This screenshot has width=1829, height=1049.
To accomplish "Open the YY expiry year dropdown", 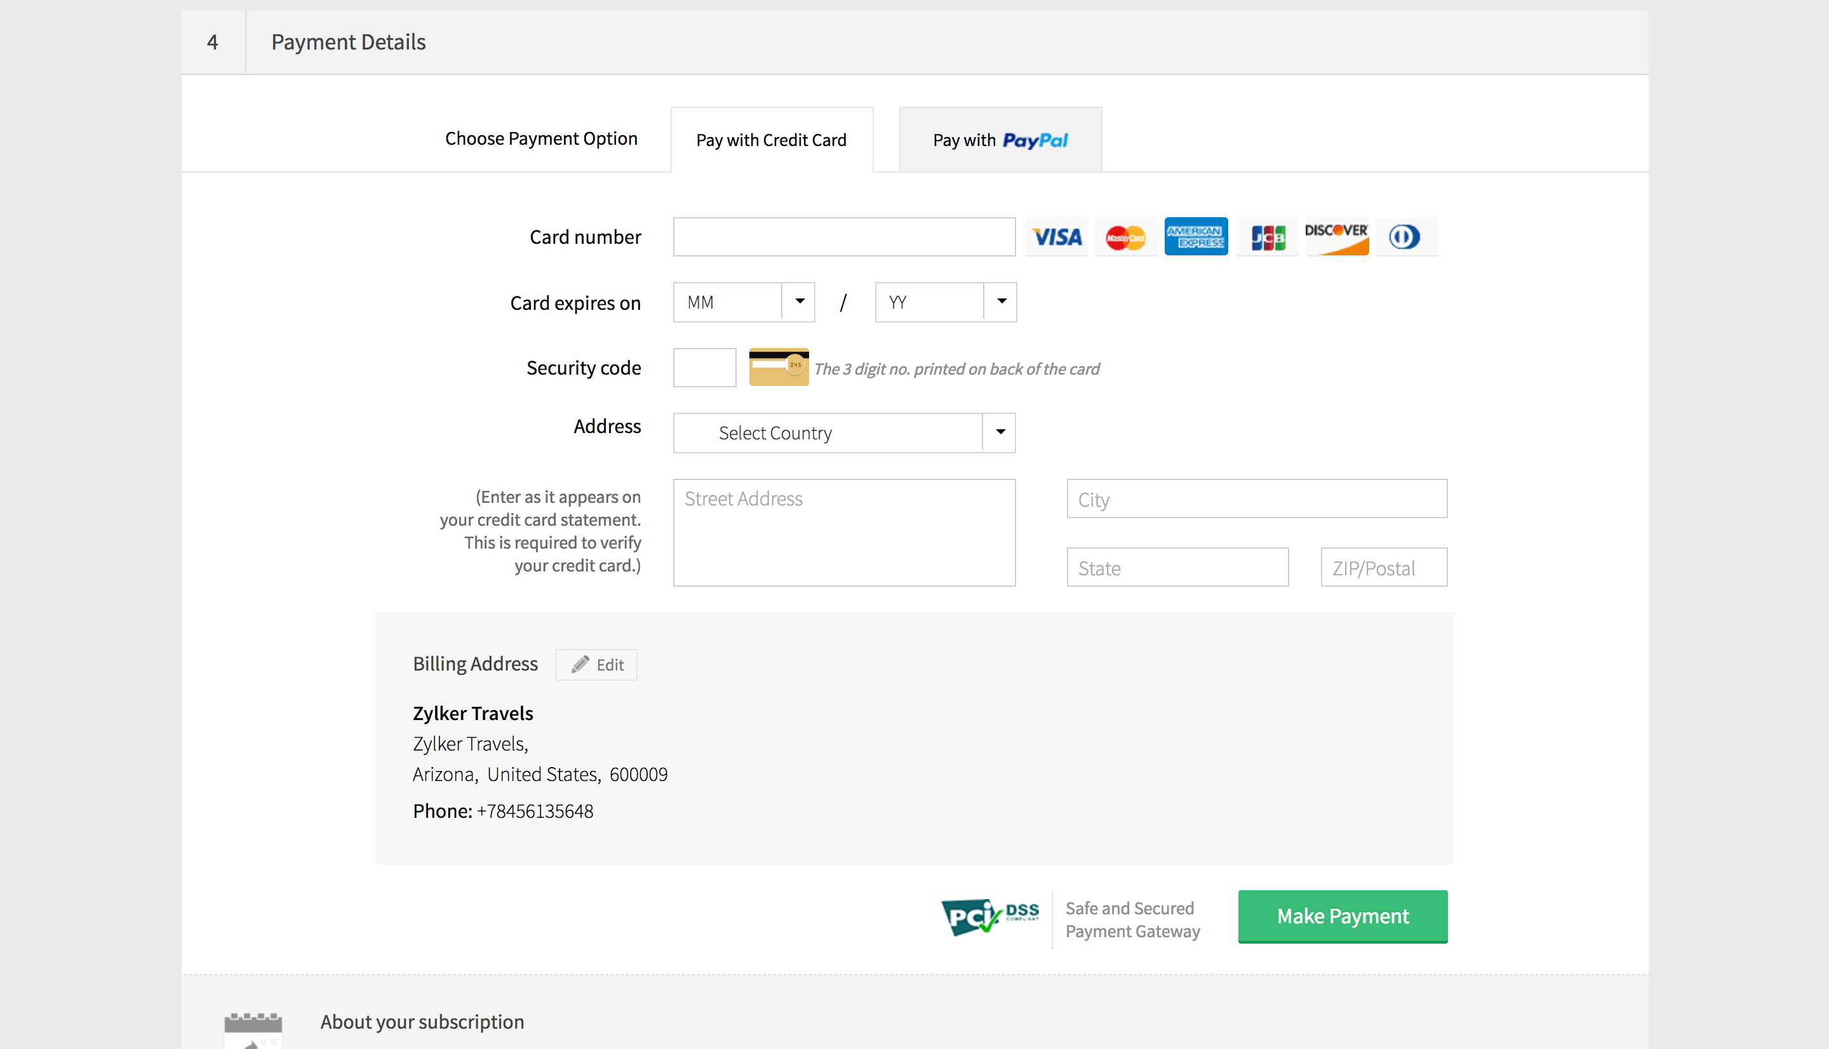I will [x=945, y=303].
